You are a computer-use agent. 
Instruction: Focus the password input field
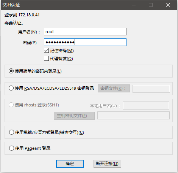[85, 42]
